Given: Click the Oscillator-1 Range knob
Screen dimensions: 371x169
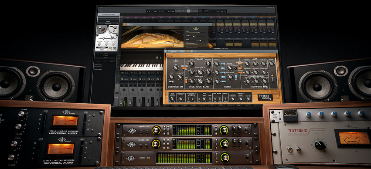Looking at the screenshot, I should tap(192, 63).
